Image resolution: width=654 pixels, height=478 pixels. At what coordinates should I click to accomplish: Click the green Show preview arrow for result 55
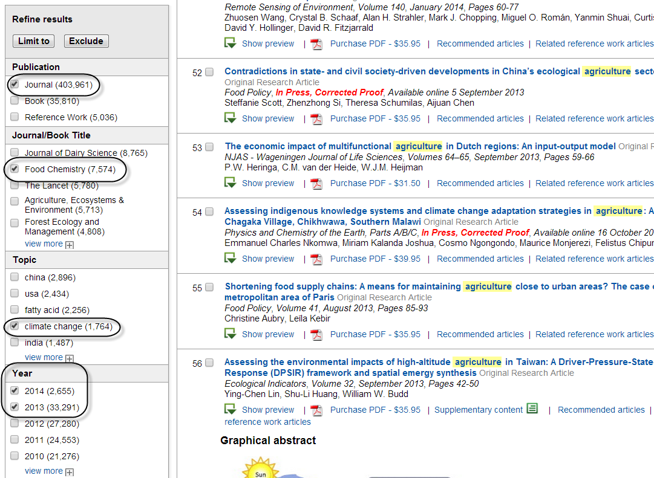(231, 334)
